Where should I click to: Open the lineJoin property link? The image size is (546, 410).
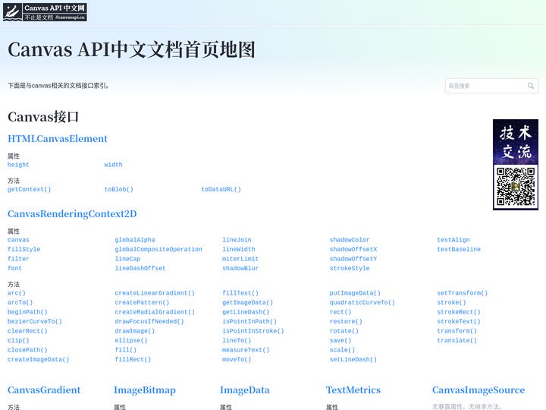pyautogui.click(x=237, y=240)
